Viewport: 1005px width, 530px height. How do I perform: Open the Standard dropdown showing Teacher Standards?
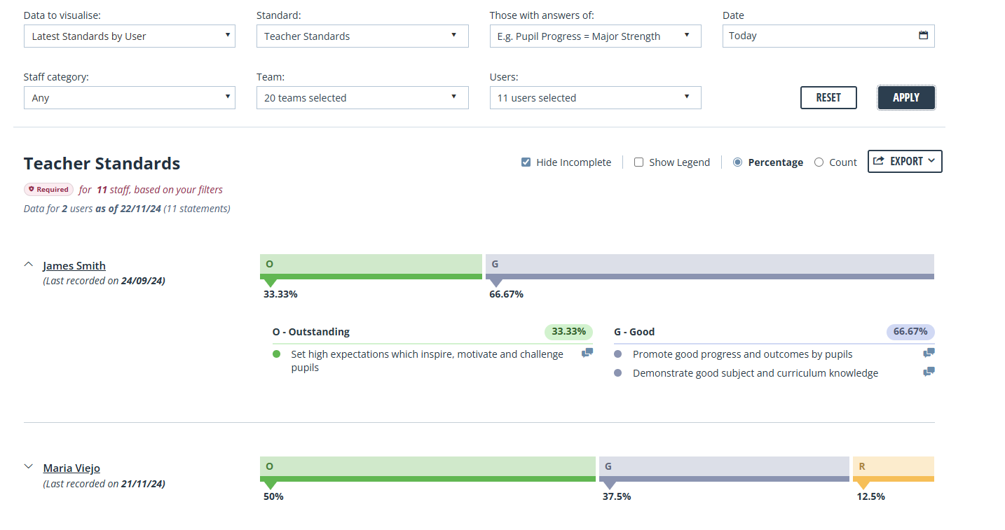362,36
